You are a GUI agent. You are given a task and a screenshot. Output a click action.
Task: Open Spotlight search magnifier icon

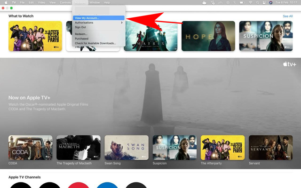257,2
